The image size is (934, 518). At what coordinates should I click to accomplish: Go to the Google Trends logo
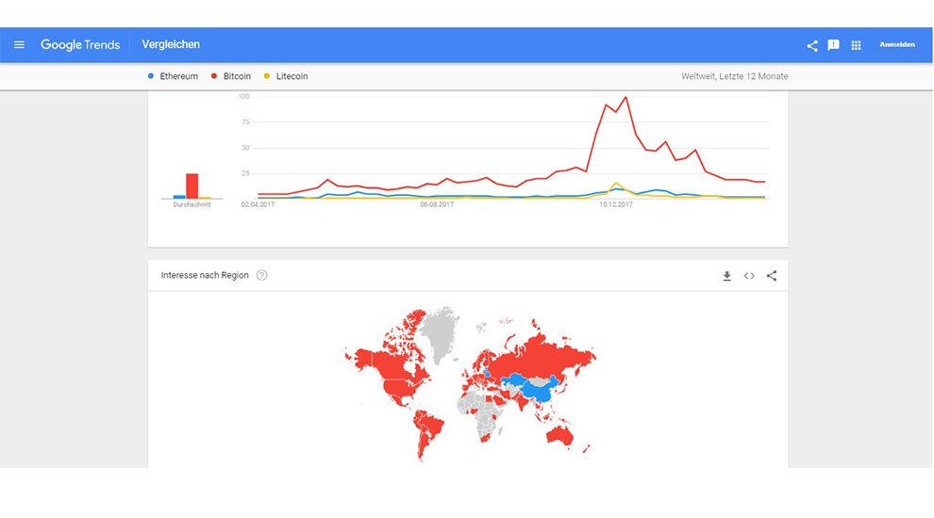pyautogui.click(x=80, y=44)
